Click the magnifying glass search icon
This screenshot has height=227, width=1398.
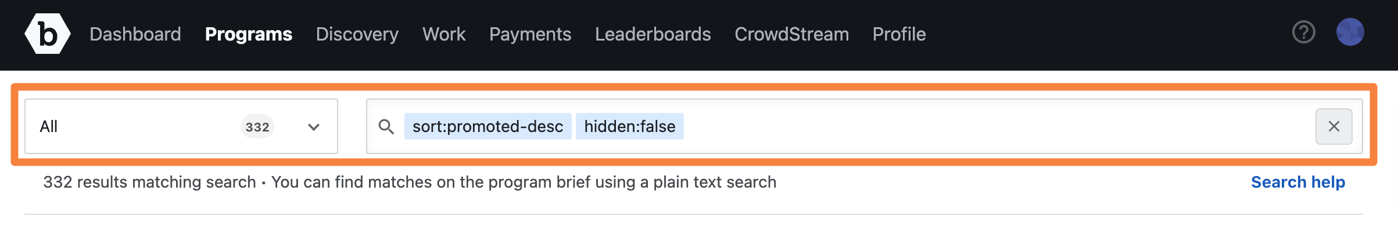point(386,126)
